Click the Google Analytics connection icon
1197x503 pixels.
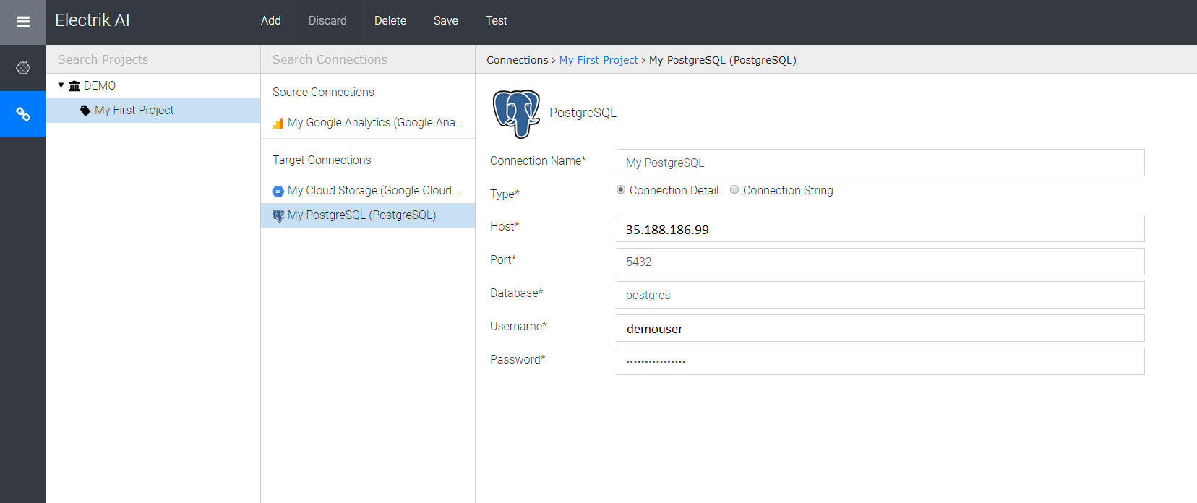pyautogui.click(x=278, y=124)
